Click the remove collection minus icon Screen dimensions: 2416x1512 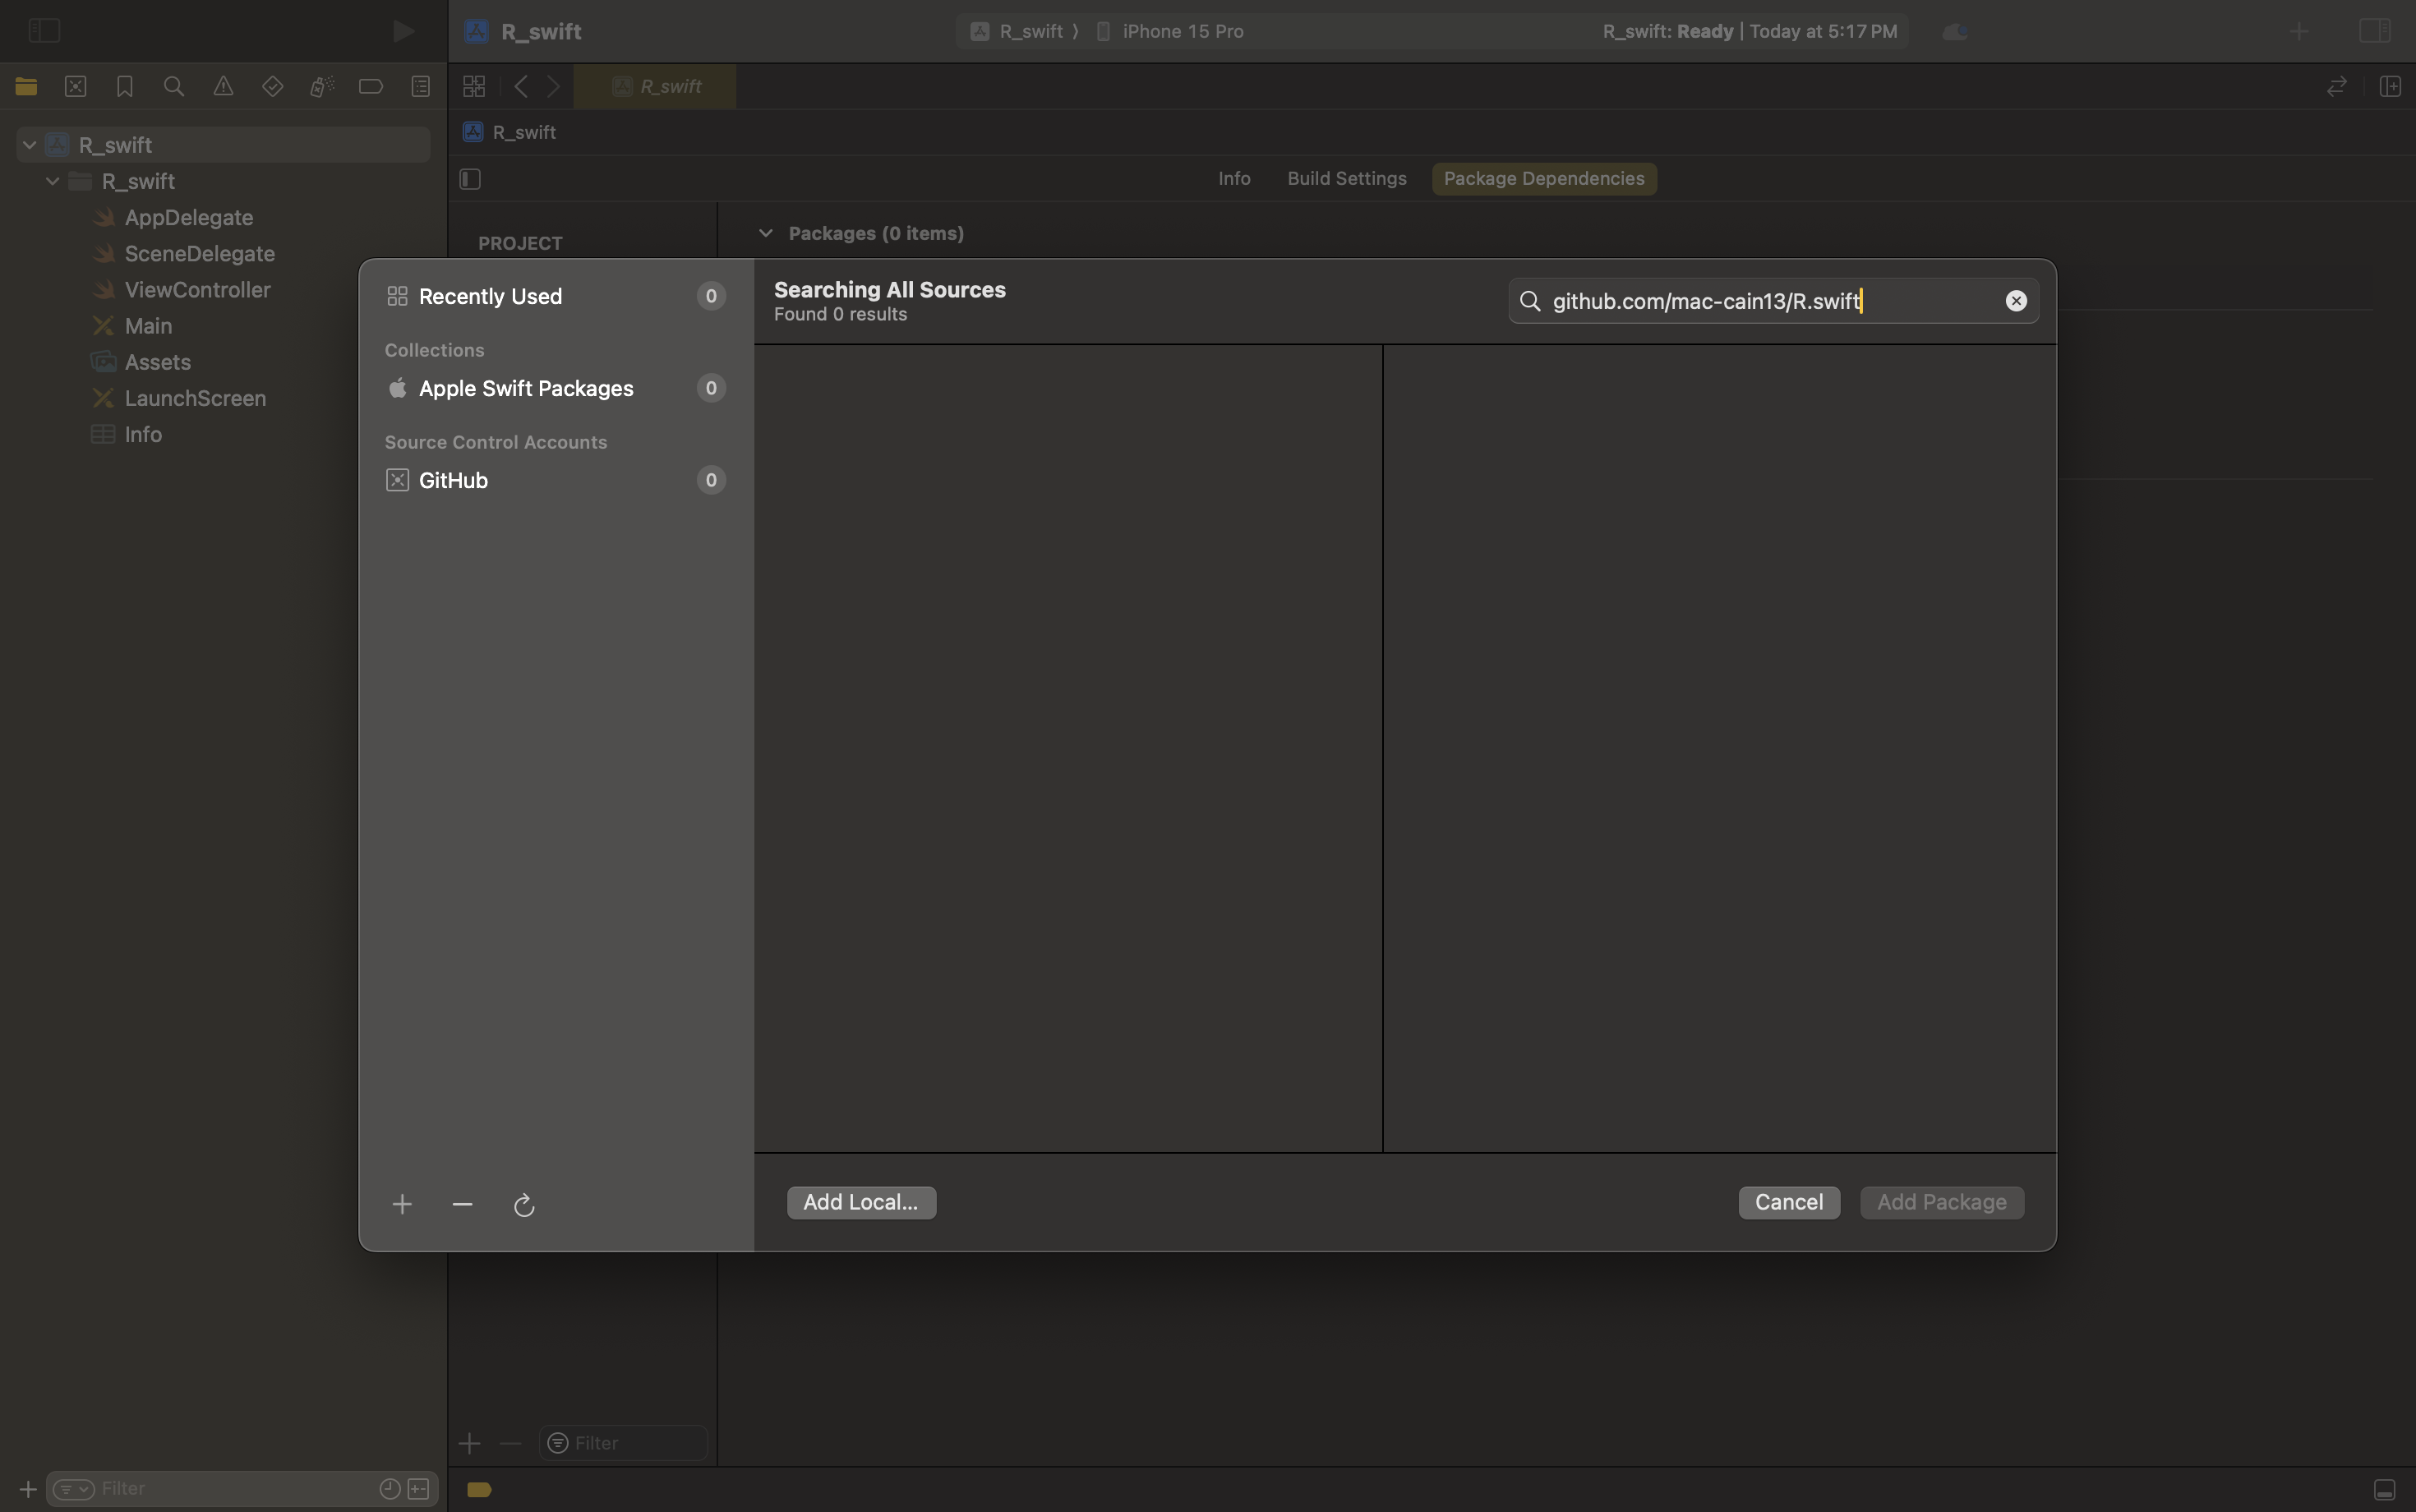tap(462, 1204)
